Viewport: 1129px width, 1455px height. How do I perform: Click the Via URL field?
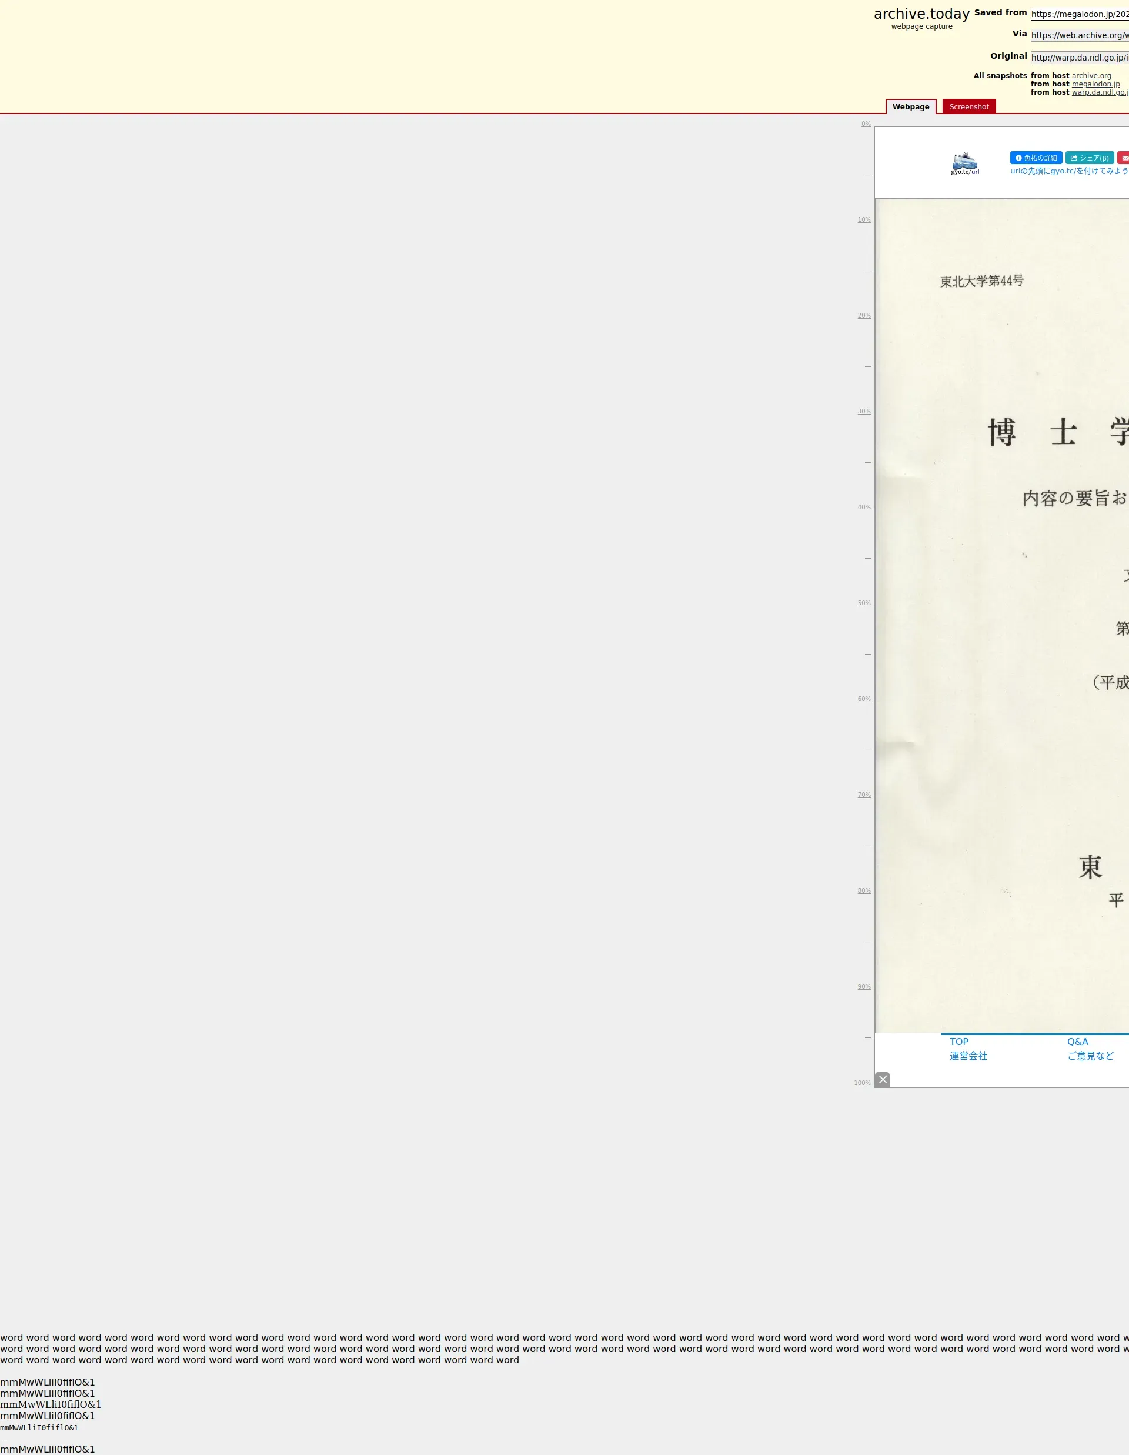pyautogui.click(x=1079, y=35)
